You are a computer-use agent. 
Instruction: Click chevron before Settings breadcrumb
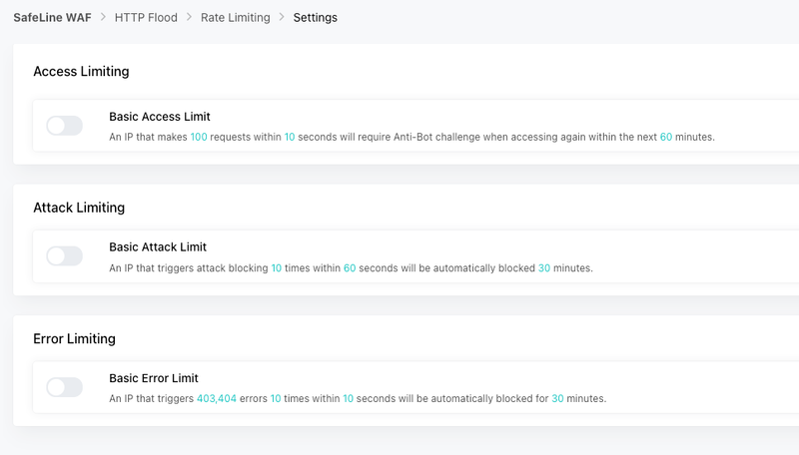tap(282, 17)
